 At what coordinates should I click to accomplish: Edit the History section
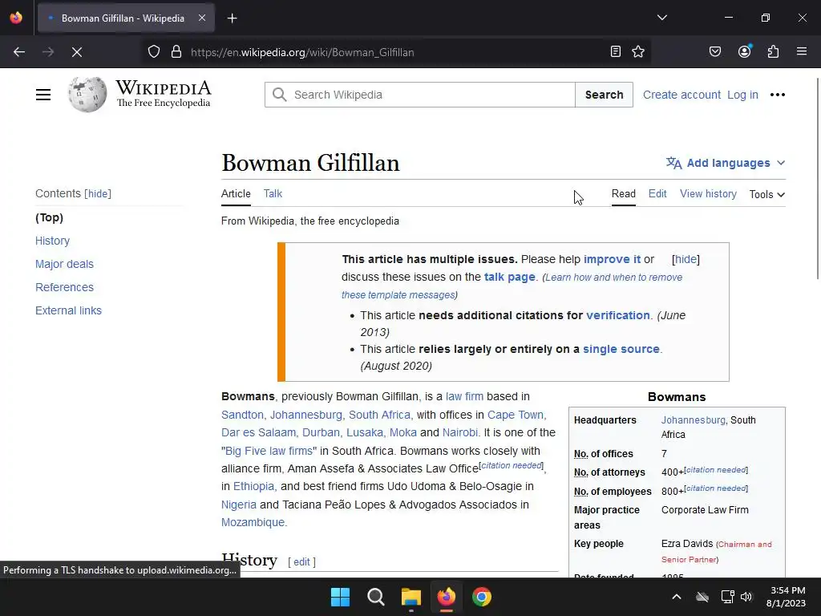pos(301,562)
